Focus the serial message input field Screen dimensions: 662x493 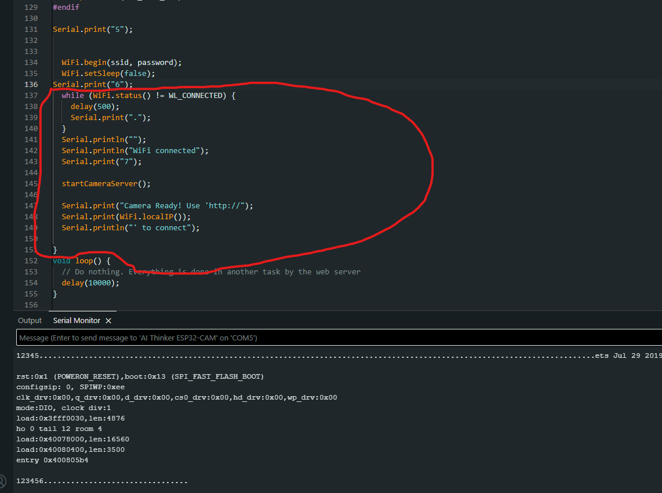(x=336, y=338)
